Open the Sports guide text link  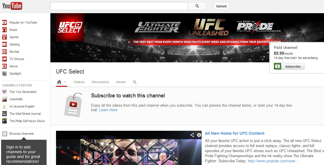pyautogui.click(x=14, y=37)
